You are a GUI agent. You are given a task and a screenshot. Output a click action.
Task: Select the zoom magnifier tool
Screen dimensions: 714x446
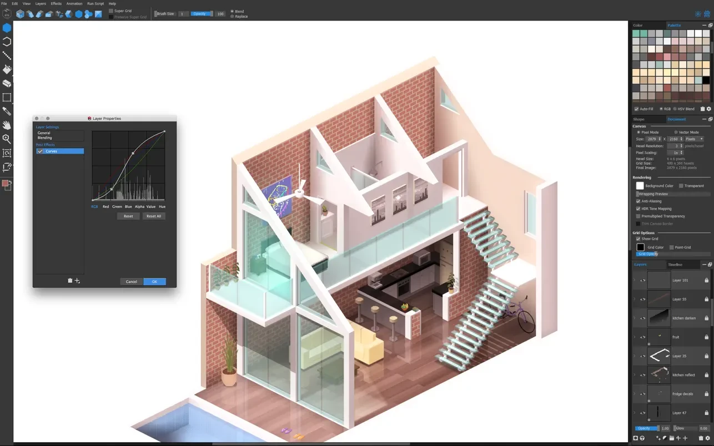coord(7,139)
